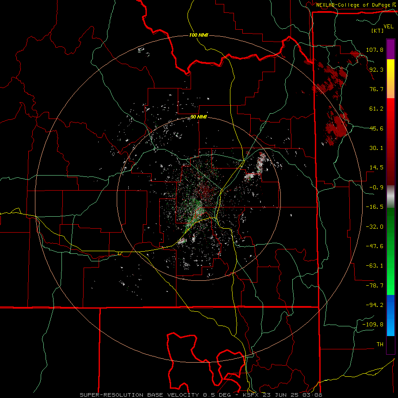398x398 pixels.
Task: Click the 100 NMI range ring label
Action: 199,35
